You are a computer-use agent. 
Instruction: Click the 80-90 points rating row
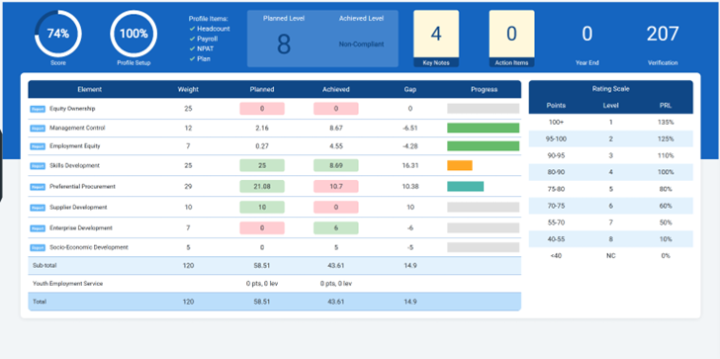[611, 172]
